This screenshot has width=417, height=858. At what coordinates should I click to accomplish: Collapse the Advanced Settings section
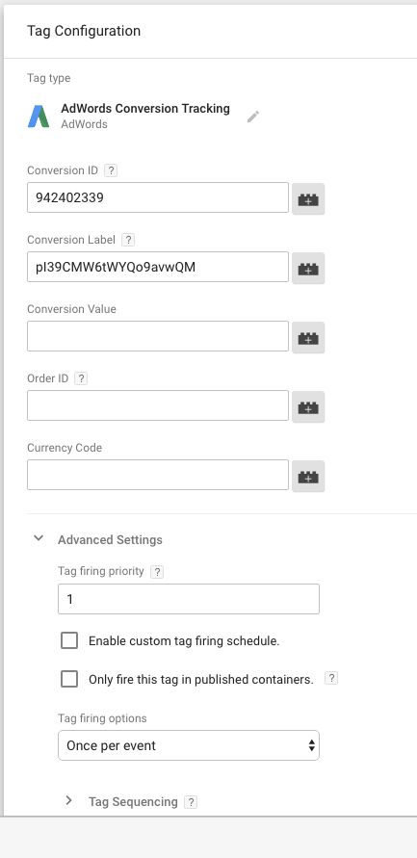pyautogui.click(x=39, y=538)
